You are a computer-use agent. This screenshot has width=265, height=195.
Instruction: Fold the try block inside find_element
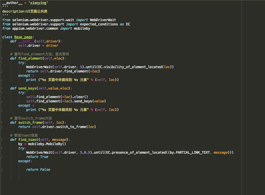pyautogui.click(x=1, y=62)
